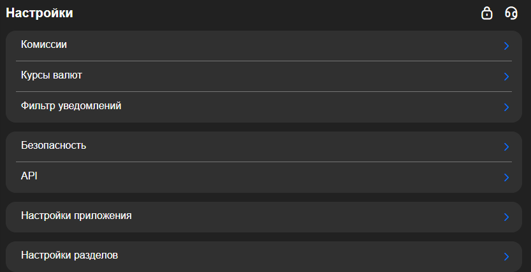This screenshot has height=272, width=531.
Task: Choose the Настройки разделов label
Action: click(x=69, y=255)
